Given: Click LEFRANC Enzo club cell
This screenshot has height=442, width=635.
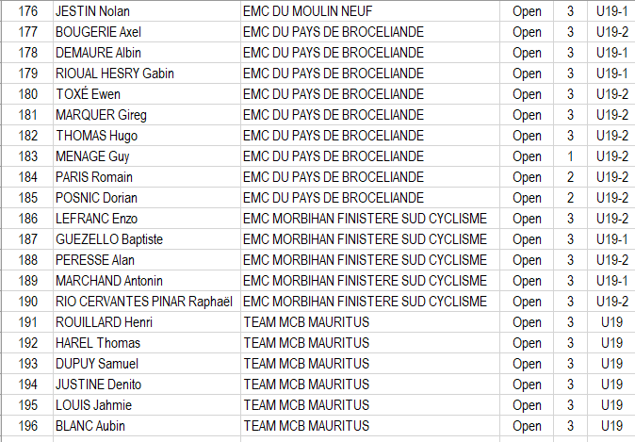Looking at the screenshot, I should (370, 219).
